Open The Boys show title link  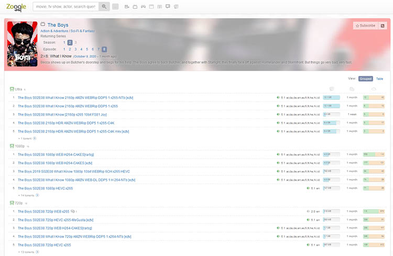click(x=58, y=25)
